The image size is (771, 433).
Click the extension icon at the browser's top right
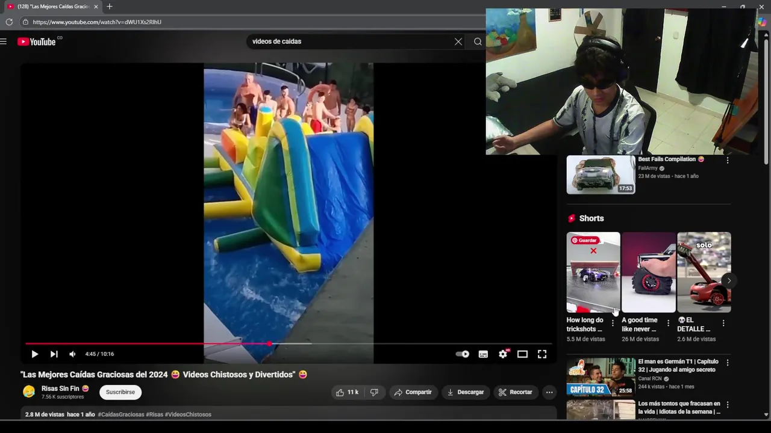click(x=763, y=22)
